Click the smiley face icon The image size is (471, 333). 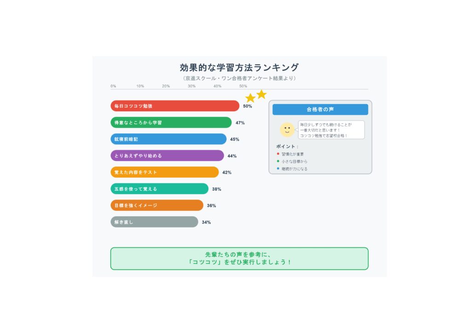287,129
